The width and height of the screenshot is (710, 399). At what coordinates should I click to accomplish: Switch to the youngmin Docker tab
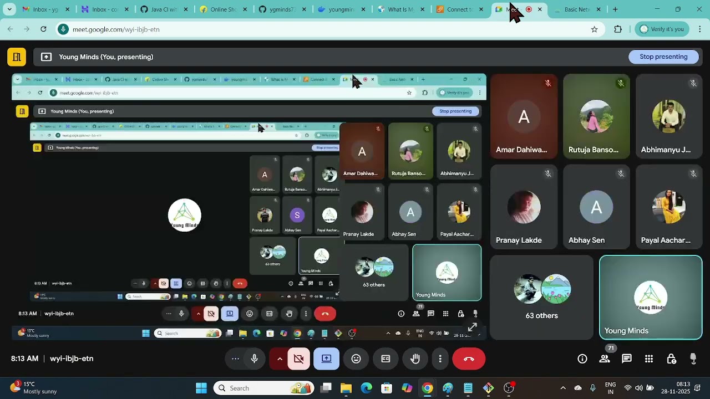click(x=341, y=9)
